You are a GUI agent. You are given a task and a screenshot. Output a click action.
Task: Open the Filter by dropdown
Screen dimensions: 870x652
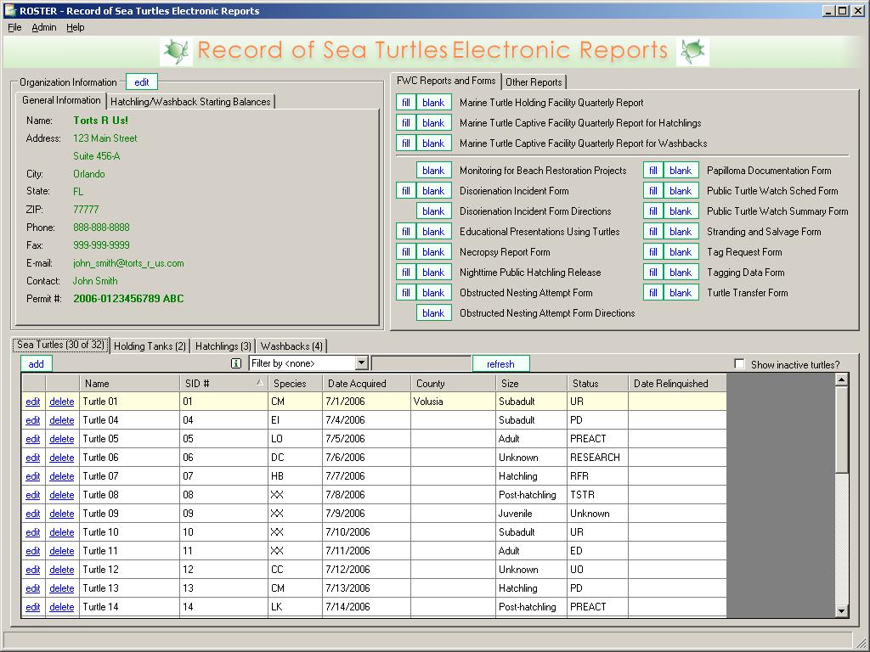tap(361, 363)
